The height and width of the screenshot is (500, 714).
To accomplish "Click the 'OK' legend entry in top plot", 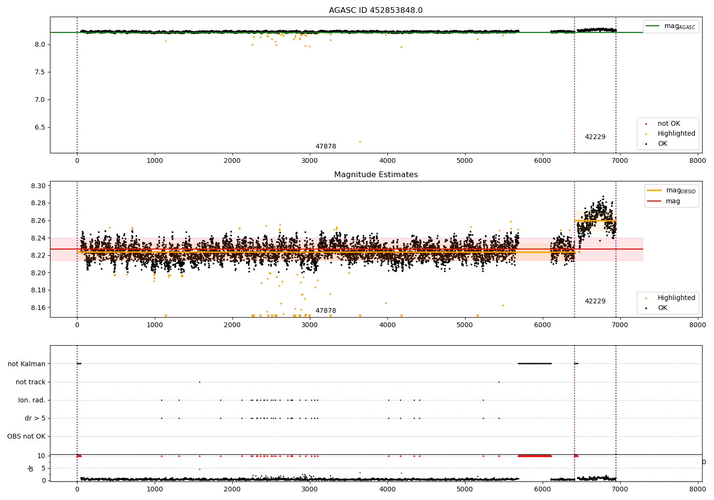I will coord(662,144).
